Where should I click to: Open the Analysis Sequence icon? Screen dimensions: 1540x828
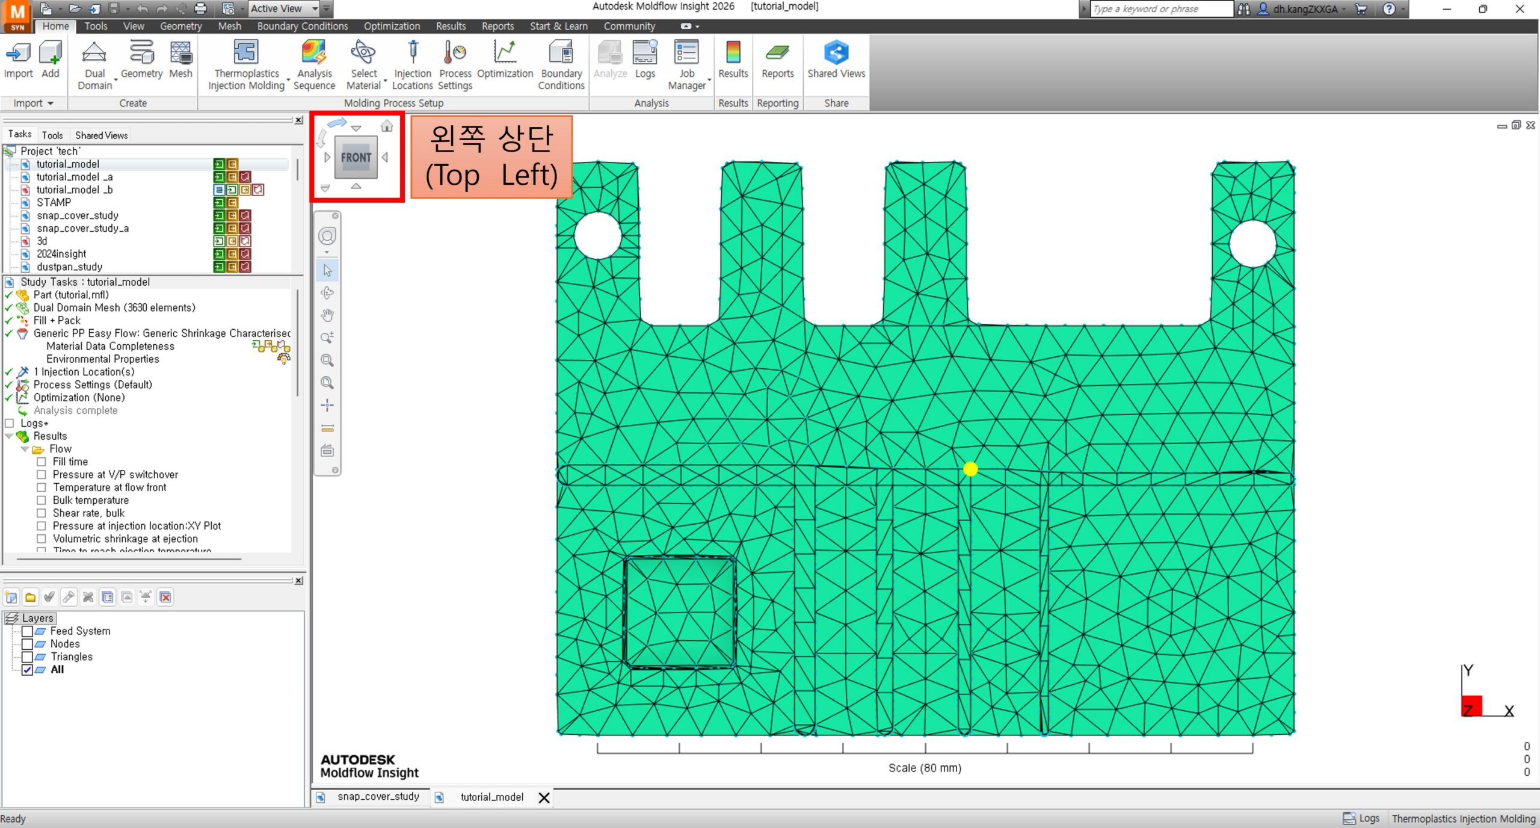[x=314, y=53]
